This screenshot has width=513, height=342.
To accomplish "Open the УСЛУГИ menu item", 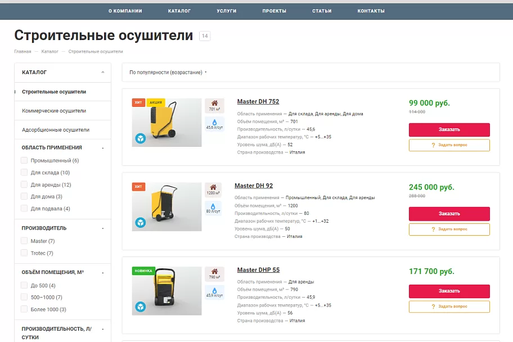I will (226, 11).
